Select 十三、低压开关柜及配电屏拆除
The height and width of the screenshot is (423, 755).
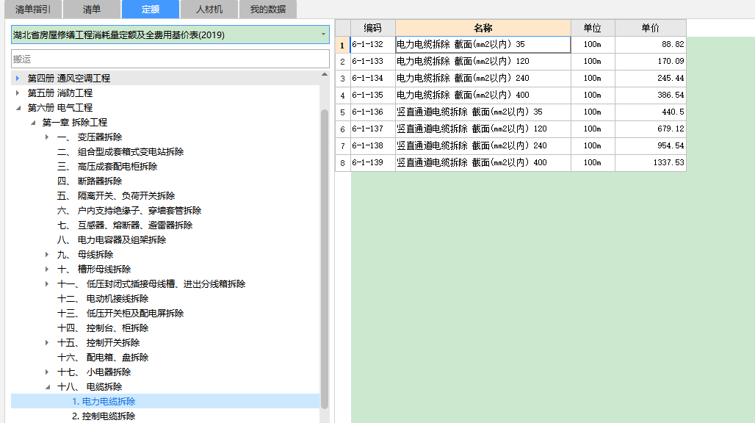click(x=120, y=314)
